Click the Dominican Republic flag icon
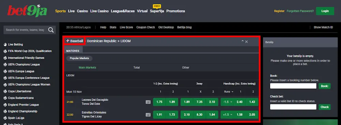Image resolution: width=341 pixels, height=125 pixels. tap(68, 41)
